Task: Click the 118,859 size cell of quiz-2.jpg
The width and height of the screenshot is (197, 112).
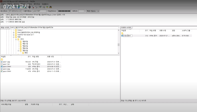Action: tap(28, 69)
